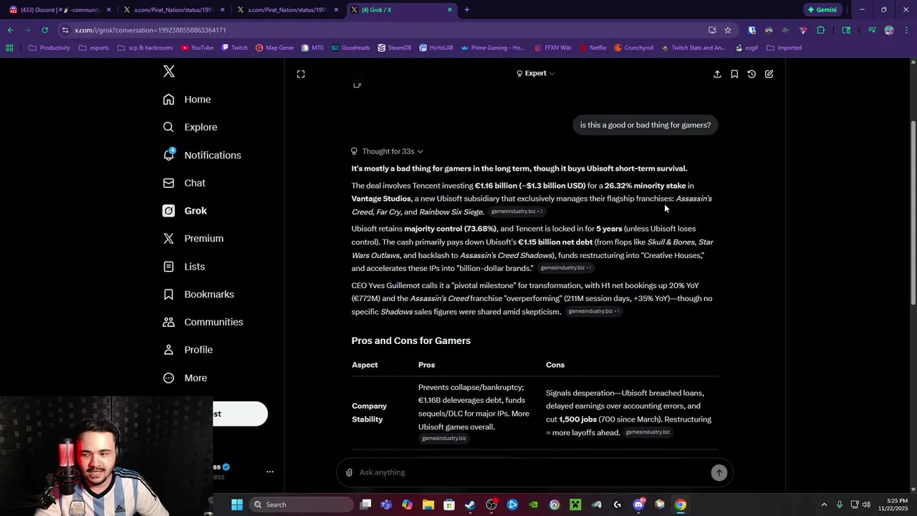Viewport: 917px width, 516px height.
Task: Switch to the second Pirat_Nation status tab
Action: [x=288, y=10]
